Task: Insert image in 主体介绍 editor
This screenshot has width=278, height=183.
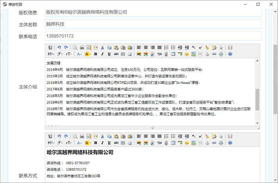Action: [139, 54]
